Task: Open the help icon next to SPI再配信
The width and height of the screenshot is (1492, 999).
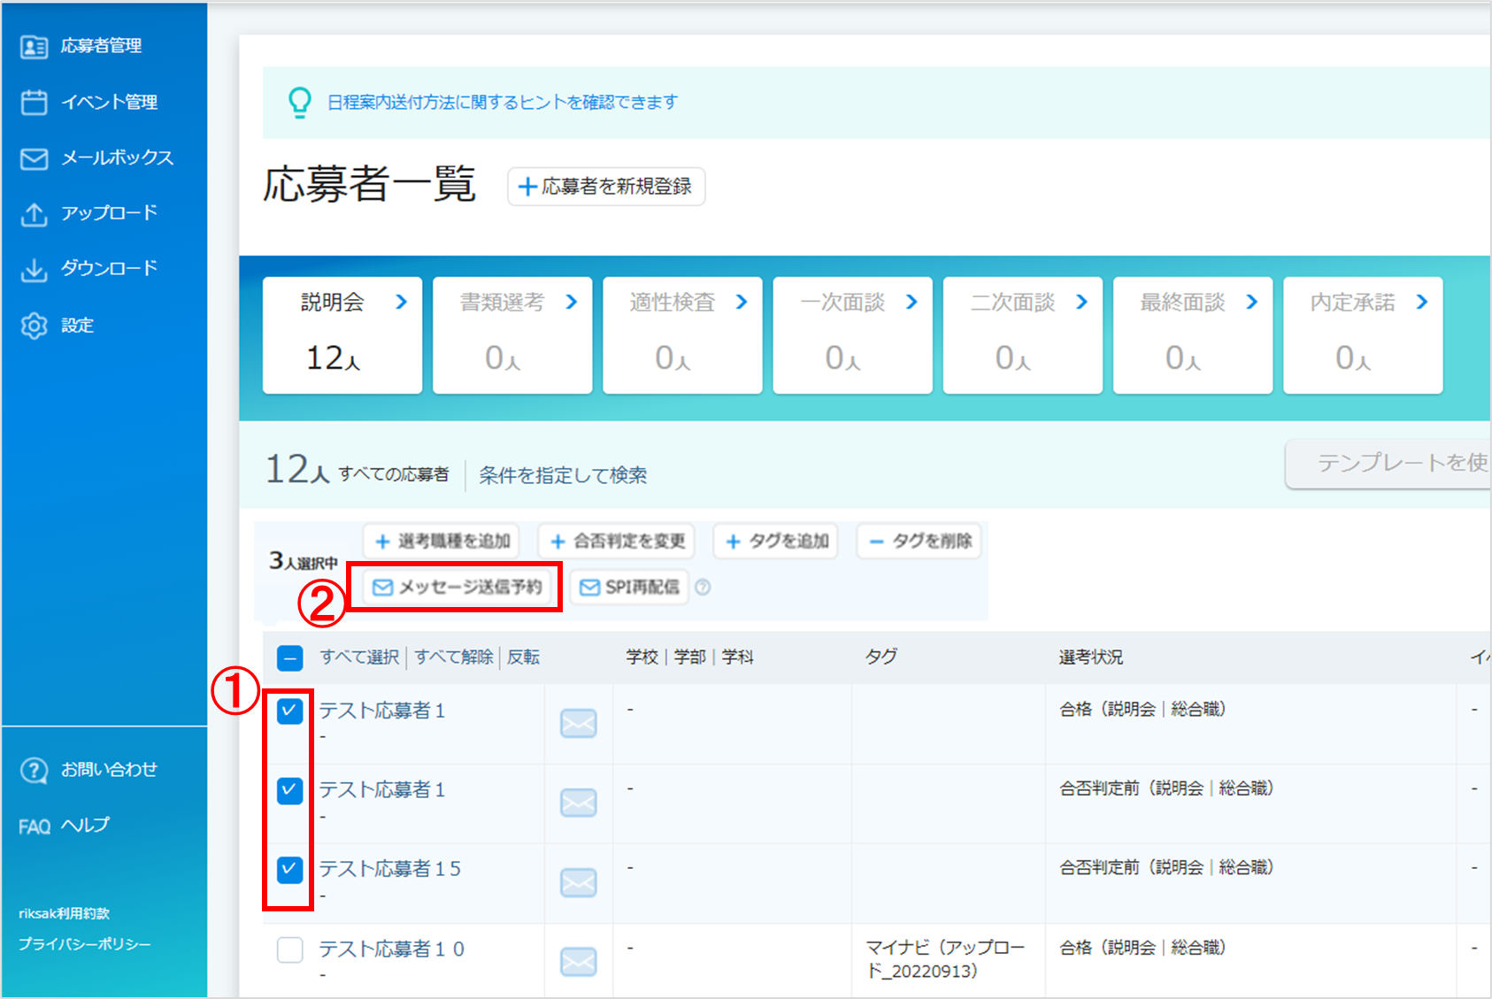Action: [x=702, y=587]
